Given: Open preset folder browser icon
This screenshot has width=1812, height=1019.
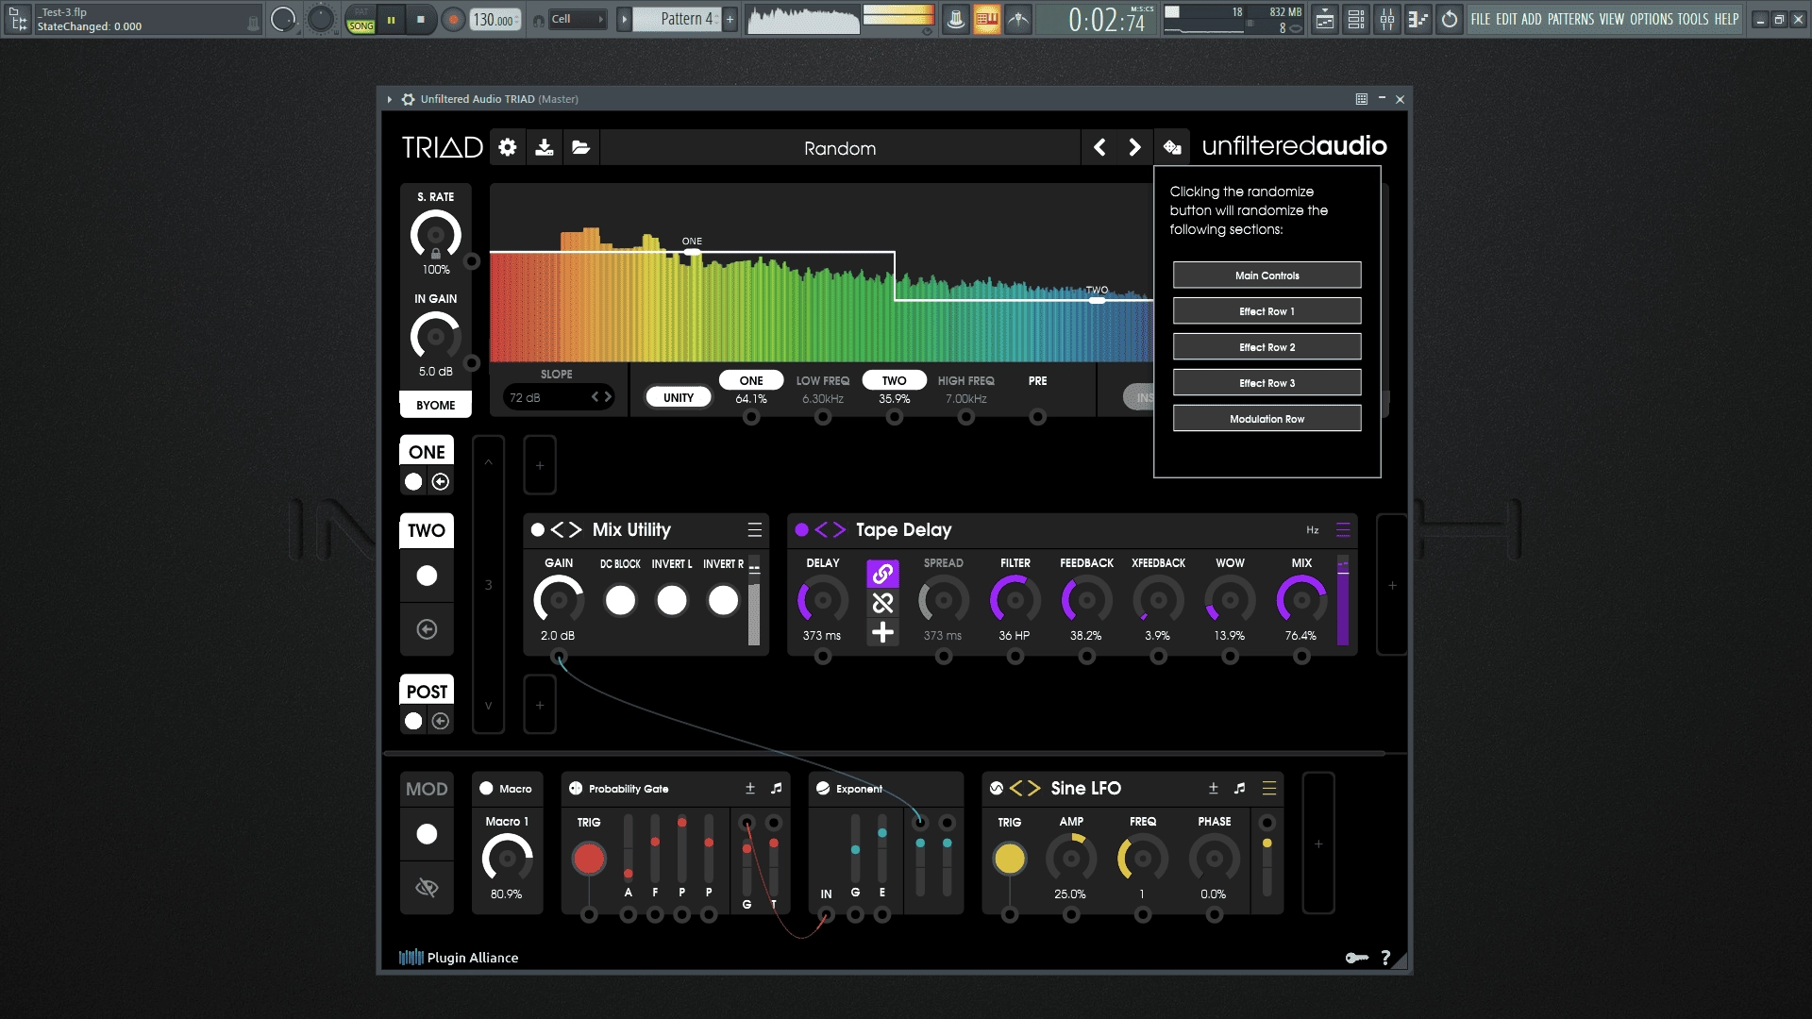Looking at the screenshot, I should click(581, 147).
